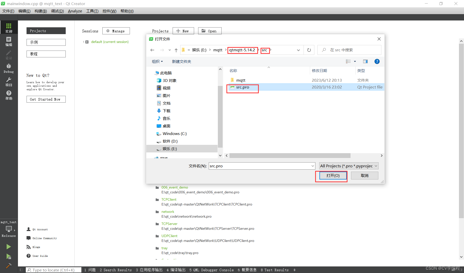Click the Open button in file dialog
This screenshot has height=273, width=464.
(333, 176)
